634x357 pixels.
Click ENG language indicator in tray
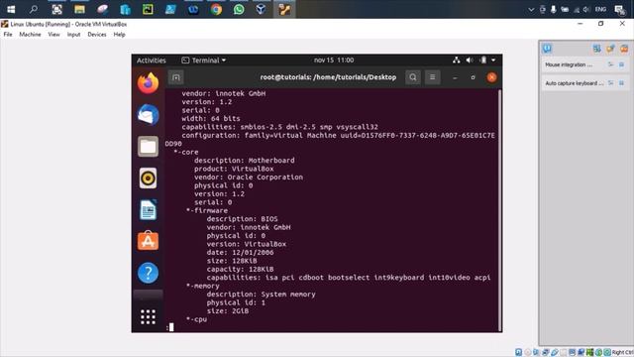tap(601, 9)
